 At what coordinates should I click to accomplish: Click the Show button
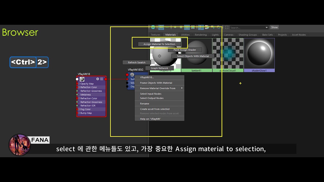tap(274, 27)
